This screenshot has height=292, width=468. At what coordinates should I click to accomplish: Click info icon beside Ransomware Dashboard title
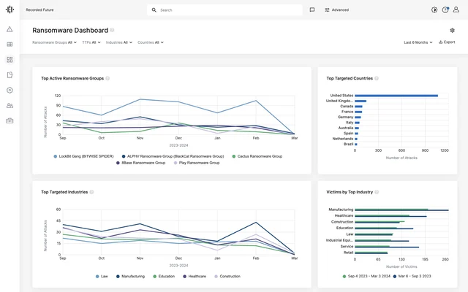point(112,30)
